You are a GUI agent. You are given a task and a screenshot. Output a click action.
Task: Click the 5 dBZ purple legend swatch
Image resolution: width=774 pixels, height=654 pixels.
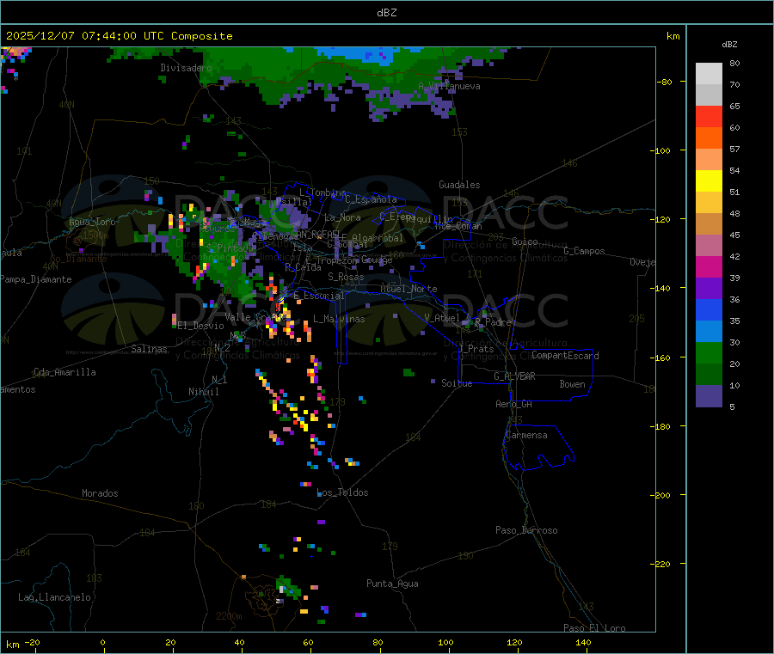click(709, 396)
